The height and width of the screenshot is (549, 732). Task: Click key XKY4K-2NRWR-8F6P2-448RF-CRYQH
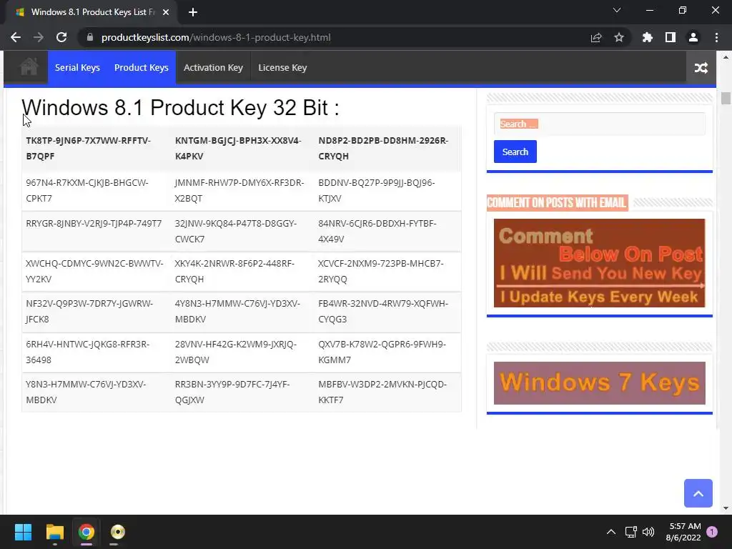[x=234, y=271]
